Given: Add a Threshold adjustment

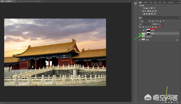Looking at the screenshot, I should tap(149, 14).
